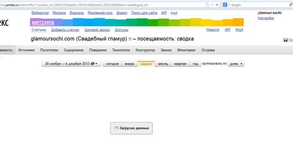Open Доступы link
Image resolution: width=293 pixels, height=165 pixels.
pyautogui.click(x=121, y=30)
